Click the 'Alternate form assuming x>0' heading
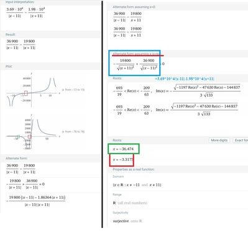This screenshot has width=248, height=231. click(134, 7)
